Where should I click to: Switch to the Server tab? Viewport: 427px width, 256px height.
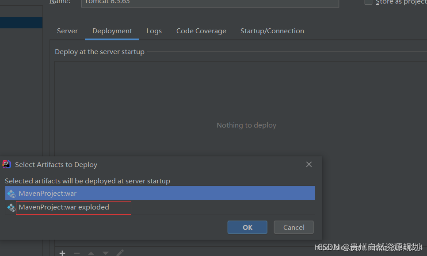[67, 31]
